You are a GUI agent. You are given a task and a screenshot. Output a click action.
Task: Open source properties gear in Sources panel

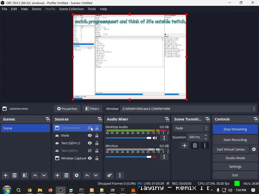point(76,175)
